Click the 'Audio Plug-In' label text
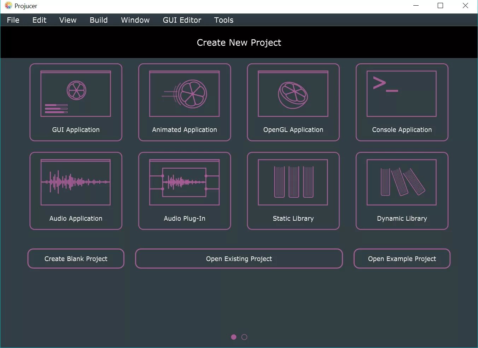Image resolution: width=478 pixels, height=348 pixels. pos(185,219)
